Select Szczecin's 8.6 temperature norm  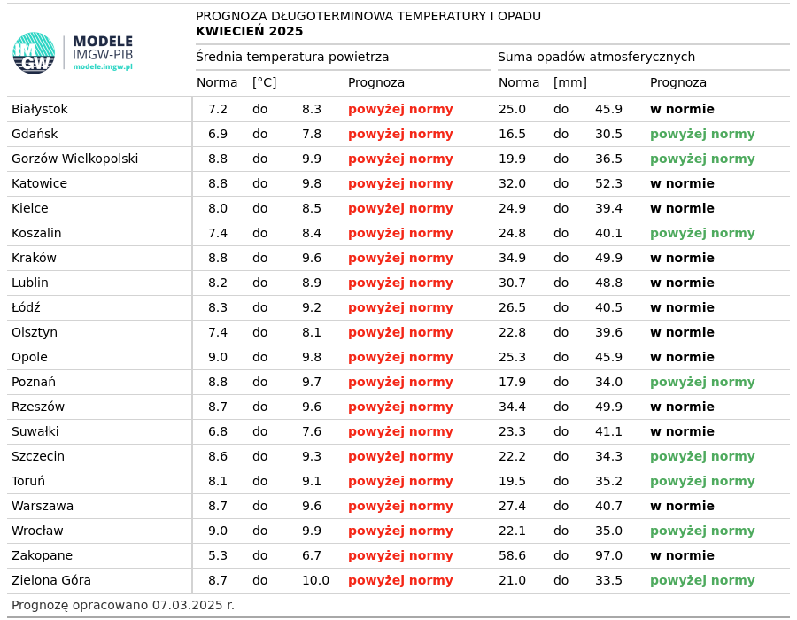click(x=218, y=456)
